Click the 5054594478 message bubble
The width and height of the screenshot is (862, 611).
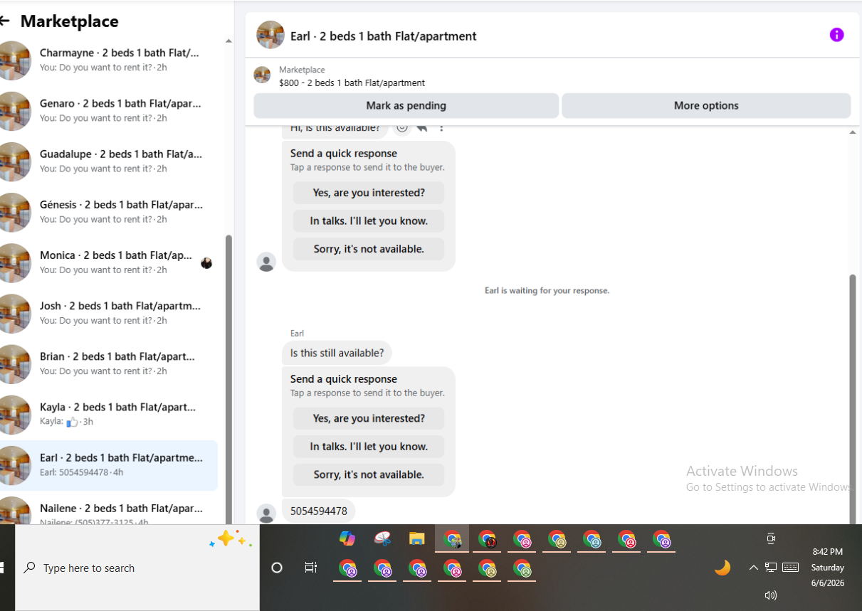(319, 511)
